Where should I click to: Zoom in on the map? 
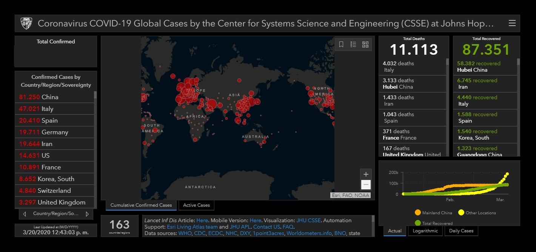point(366,174)
